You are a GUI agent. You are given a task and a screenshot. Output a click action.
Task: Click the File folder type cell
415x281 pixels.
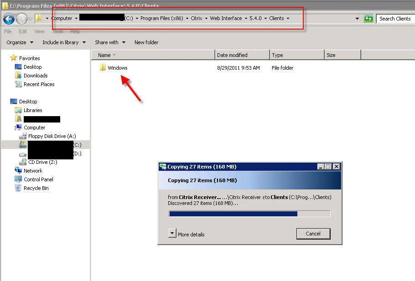point(282,68)
